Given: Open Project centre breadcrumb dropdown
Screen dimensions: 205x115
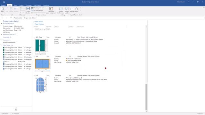Looking at the screenshot, I should (23, 18).
